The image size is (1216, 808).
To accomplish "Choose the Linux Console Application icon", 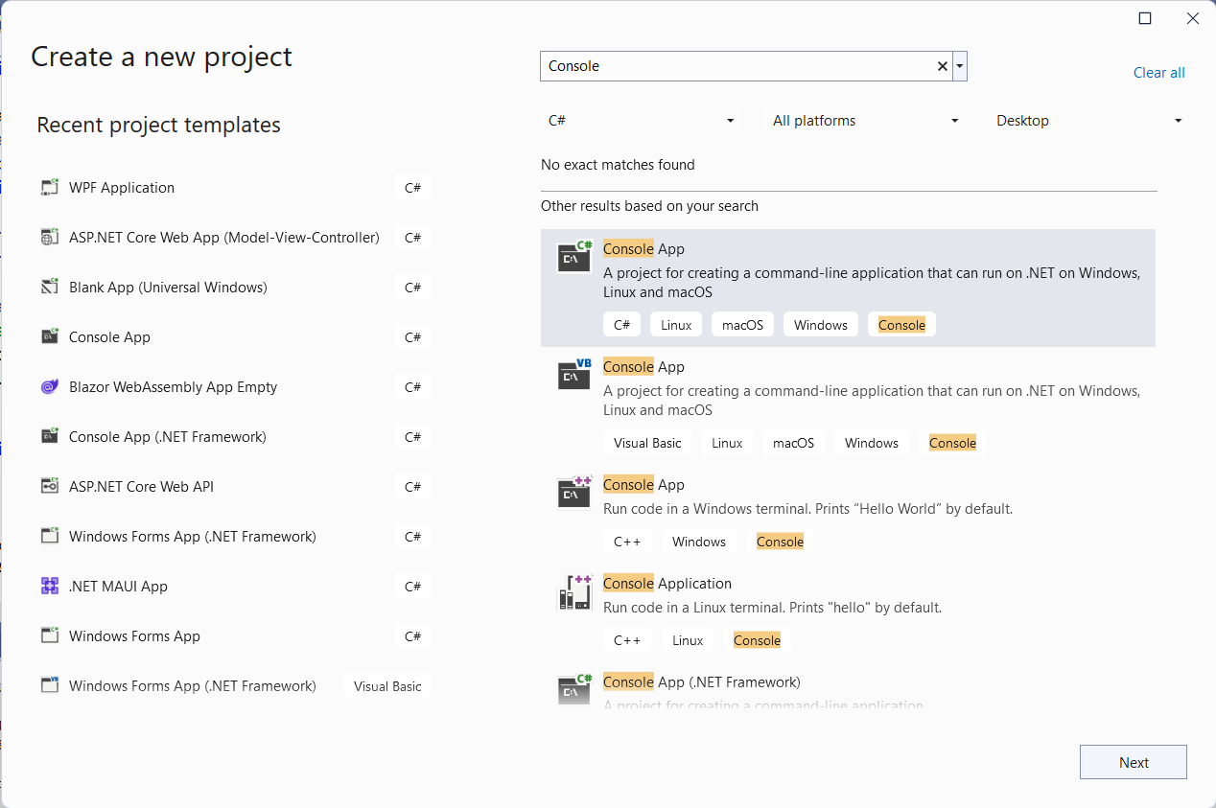I will point(574,592).
